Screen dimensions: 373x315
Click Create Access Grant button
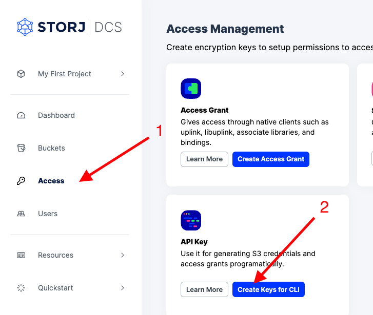point(271,159)
